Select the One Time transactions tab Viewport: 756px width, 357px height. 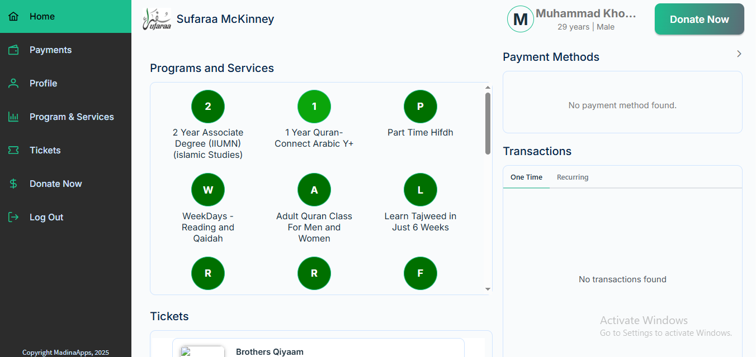click(x=526, y=177)
